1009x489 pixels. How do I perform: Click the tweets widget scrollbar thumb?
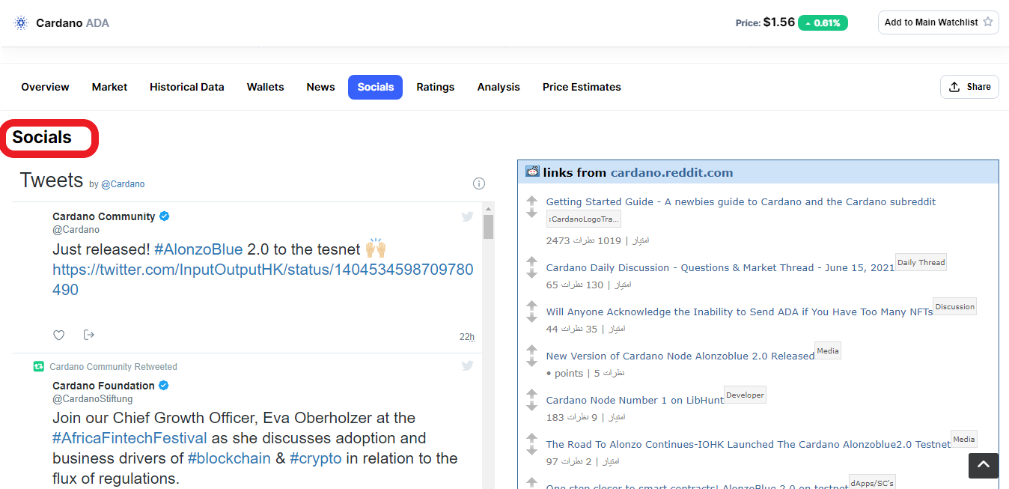click(x=488, y=227)
